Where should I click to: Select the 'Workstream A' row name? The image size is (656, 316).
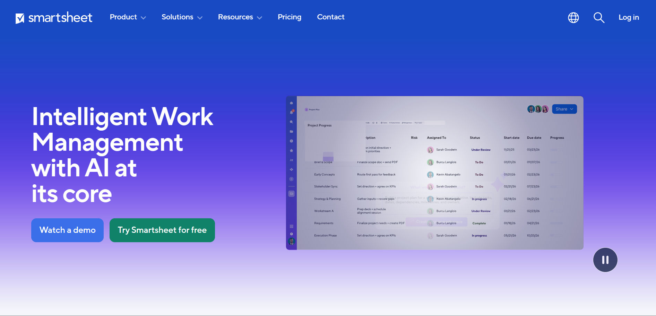324,211
